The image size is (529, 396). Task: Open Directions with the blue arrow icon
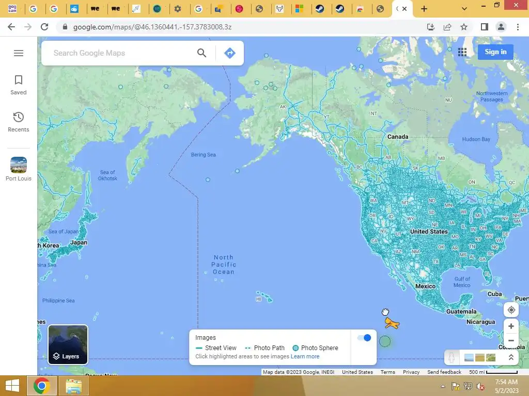(230, 53)
